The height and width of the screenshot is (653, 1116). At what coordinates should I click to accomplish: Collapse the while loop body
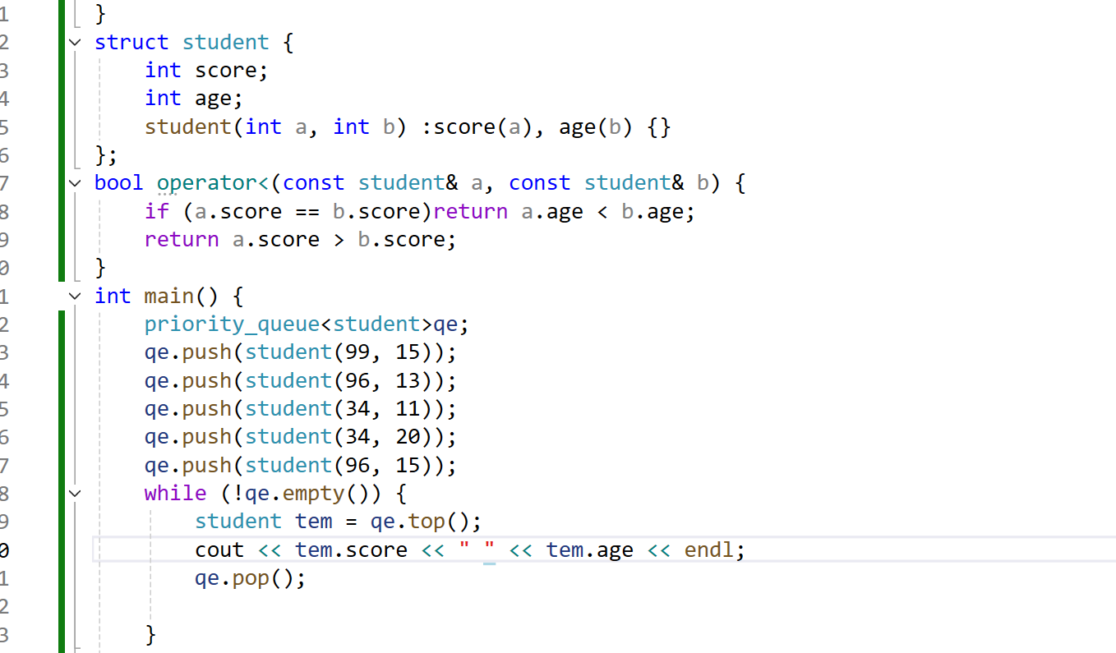74,493
